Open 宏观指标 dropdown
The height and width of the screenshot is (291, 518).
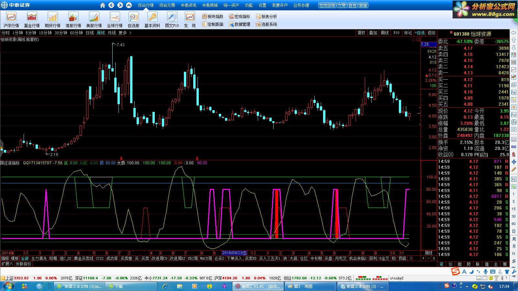click(x=240, y=16)
